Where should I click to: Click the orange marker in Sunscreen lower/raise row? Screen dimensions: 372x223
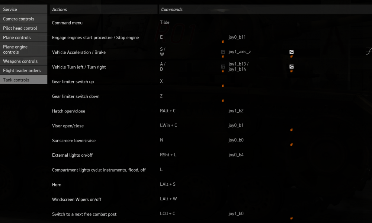[291, 144]
